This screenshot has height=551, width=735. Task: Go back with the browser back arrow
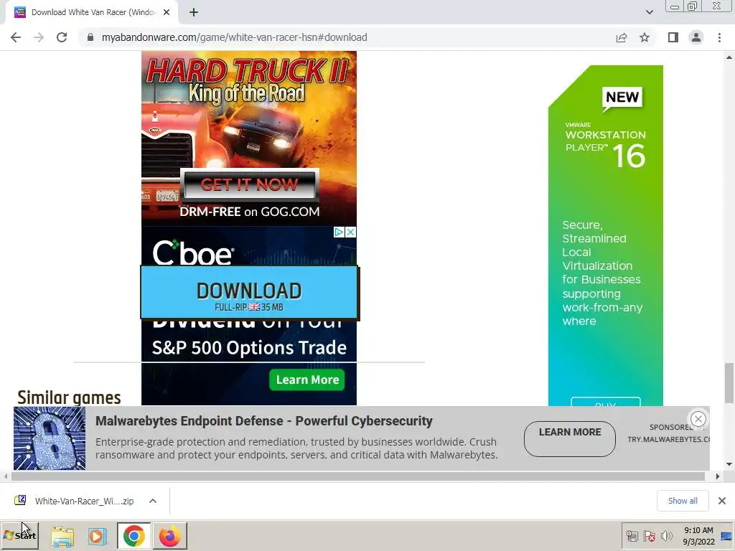coord(16,37)
